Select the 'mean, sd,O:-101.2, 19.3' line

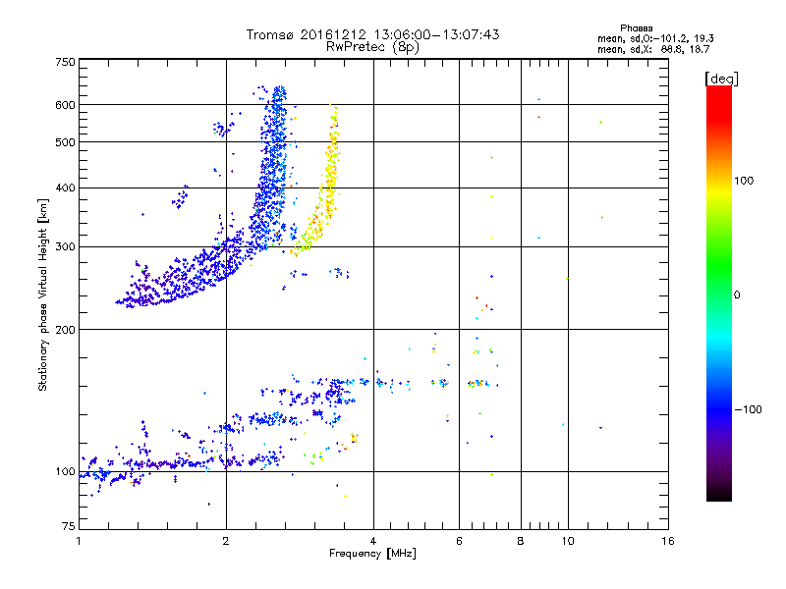[655, 38]
